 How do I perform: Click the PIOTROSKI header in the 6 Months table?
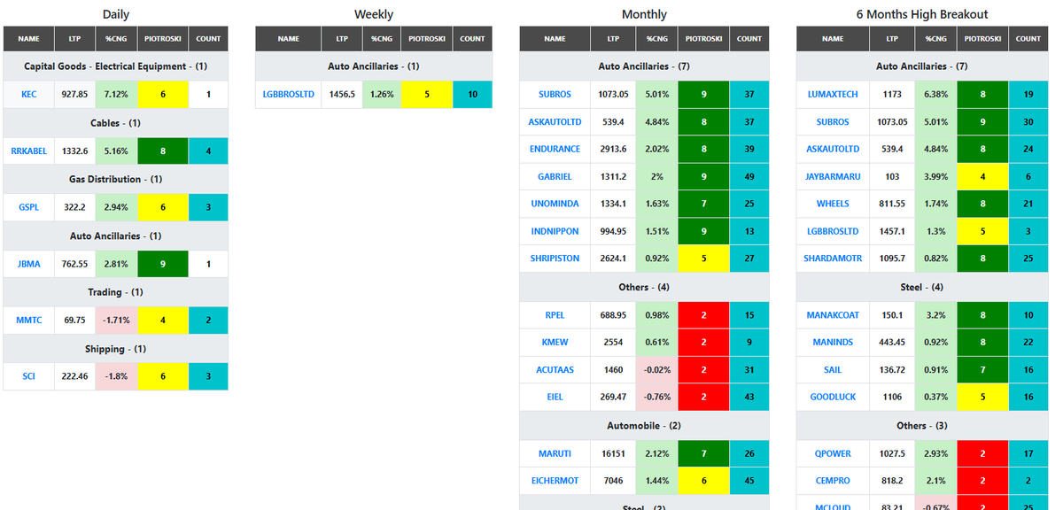pyautogui.click(x=982, y=39)
